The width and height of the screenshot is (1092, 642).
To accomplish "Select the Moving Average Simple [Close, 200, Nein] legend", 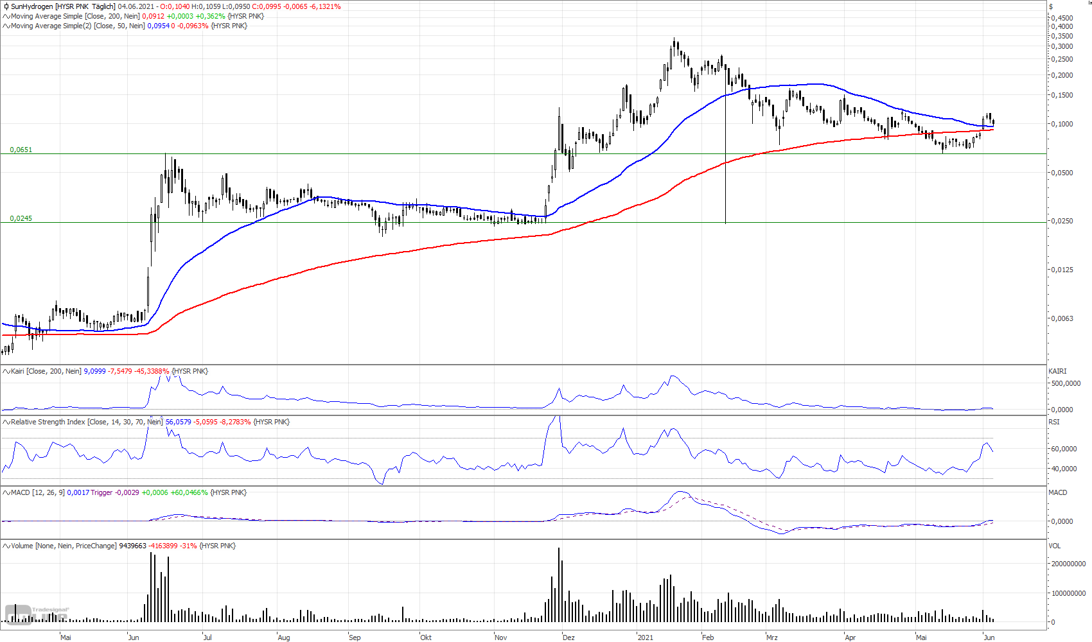I will point(75,16).
